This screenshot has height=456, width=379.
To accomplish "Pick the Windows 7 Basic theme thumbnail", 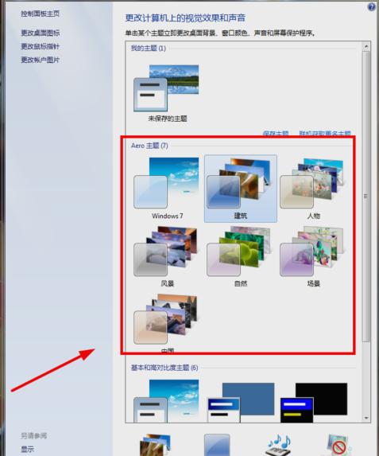I will (167, 401).
